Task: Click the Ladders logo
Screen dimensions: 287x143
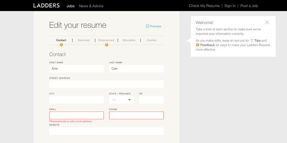Action: tap(47, 5)
